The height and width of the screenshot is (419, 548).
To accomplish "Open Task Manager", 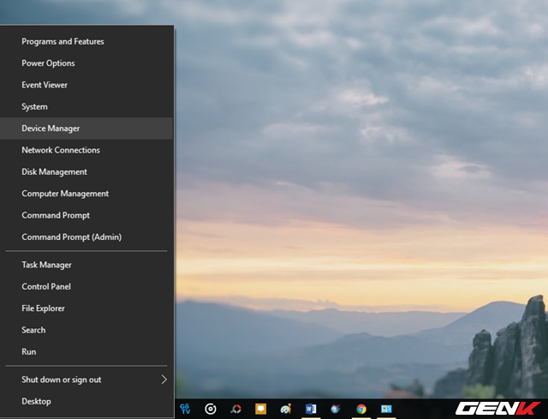I will click(x=86, y=265).
